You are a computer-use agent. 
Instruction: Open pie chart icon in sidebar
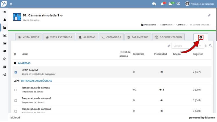pos(5,51)
